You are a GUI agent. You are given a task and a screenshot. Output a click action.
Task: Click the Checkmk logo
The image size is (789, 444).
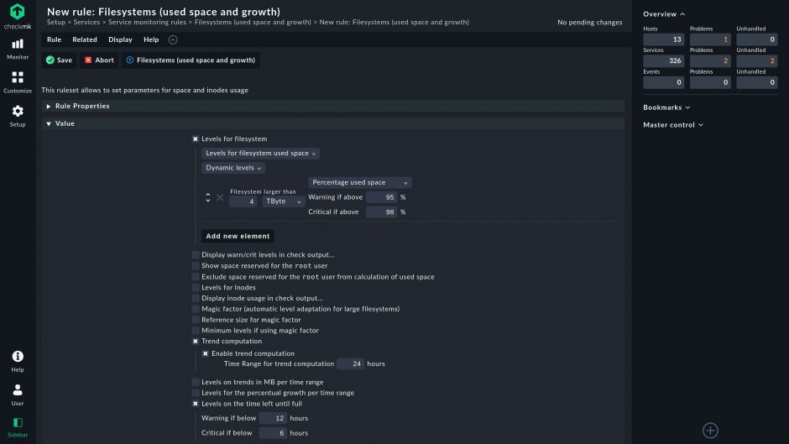coord(18,14)
